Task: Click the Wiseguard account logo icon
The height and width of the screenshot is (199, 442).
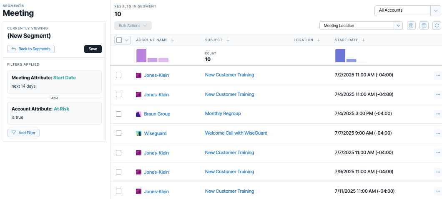Action: coord(138,133)
